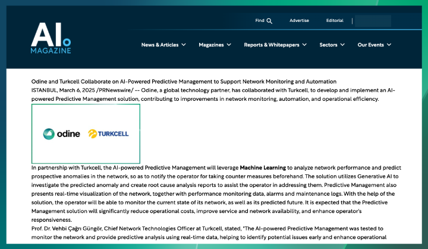
Task: Expand the Sectors dropdown arrow
Action: [x=343, y=44]
